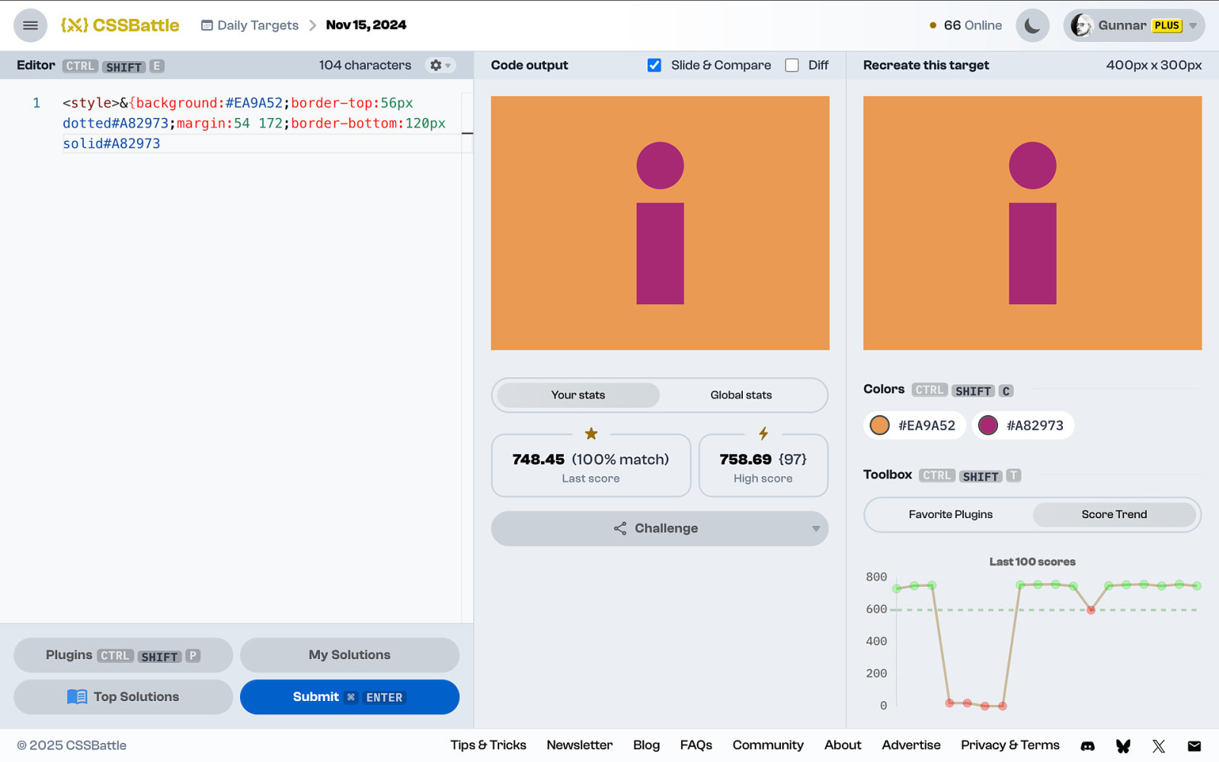Image resolution: width=1219 pixels, height=762 pixels.
Task: Open the Discord icon link
Action: point(1088,746)
